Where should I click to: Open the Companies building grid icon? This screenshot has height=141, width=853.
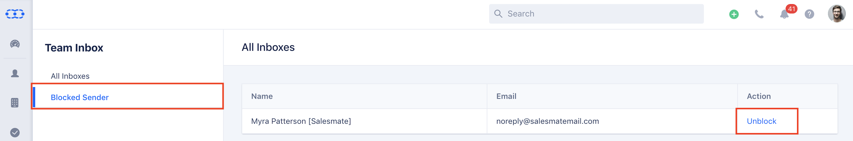coord(15,103)
